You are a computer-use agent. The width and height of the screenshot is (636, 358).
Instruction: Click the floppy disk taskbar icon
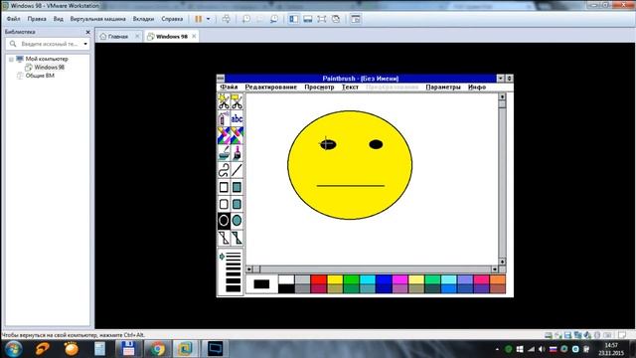click(x=128, y=349)
